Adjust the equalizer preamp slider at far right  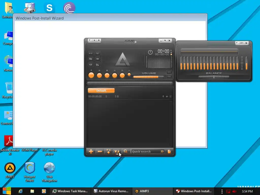(247, 63)
